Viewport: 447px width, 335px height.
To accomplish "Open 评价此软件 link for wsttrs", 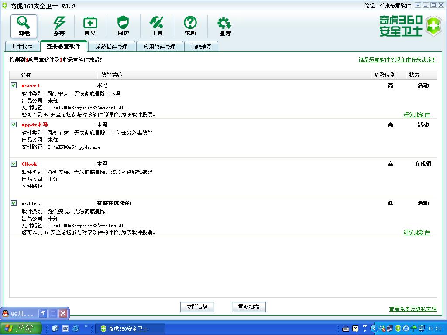I will (416, 232).
